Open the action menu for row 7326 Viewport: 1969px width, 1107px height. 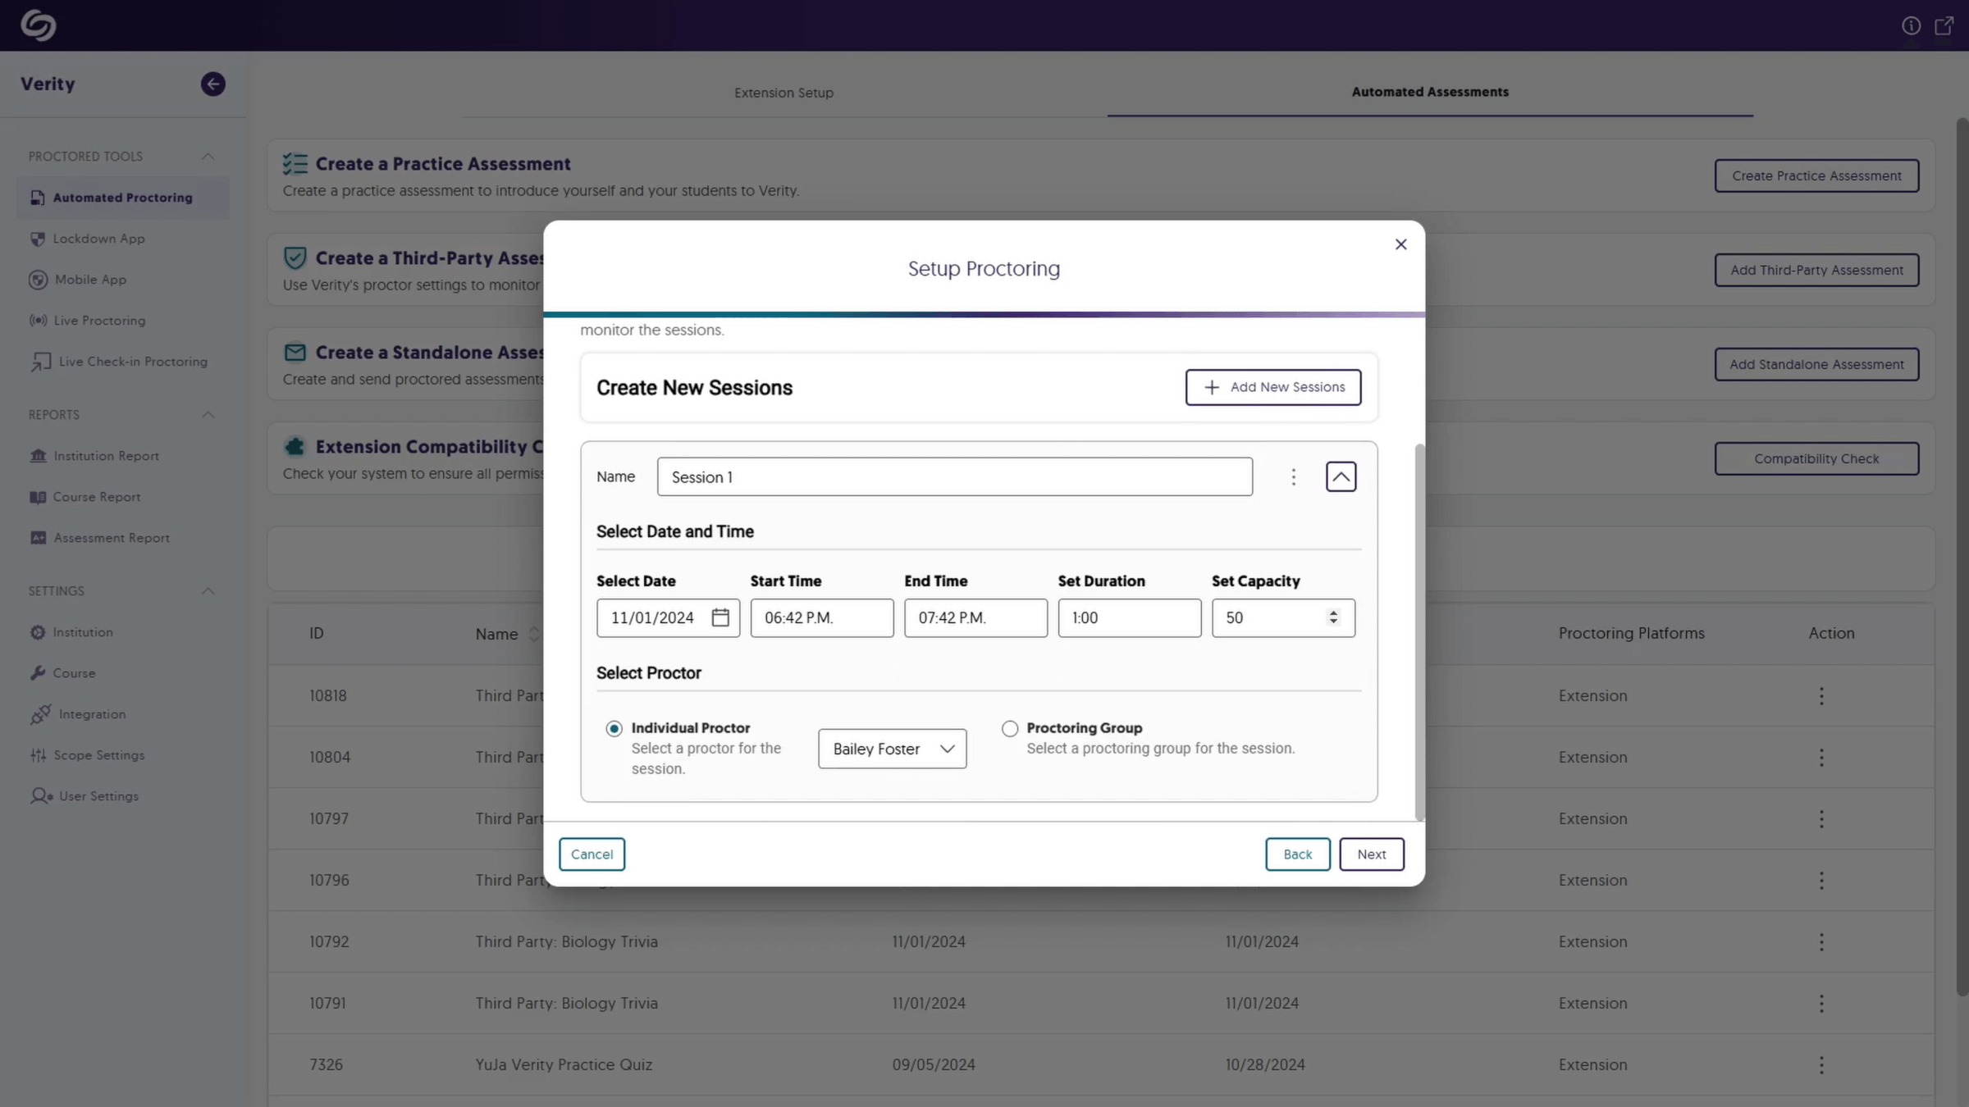pyautogui.click(x=1821, y=1064)
